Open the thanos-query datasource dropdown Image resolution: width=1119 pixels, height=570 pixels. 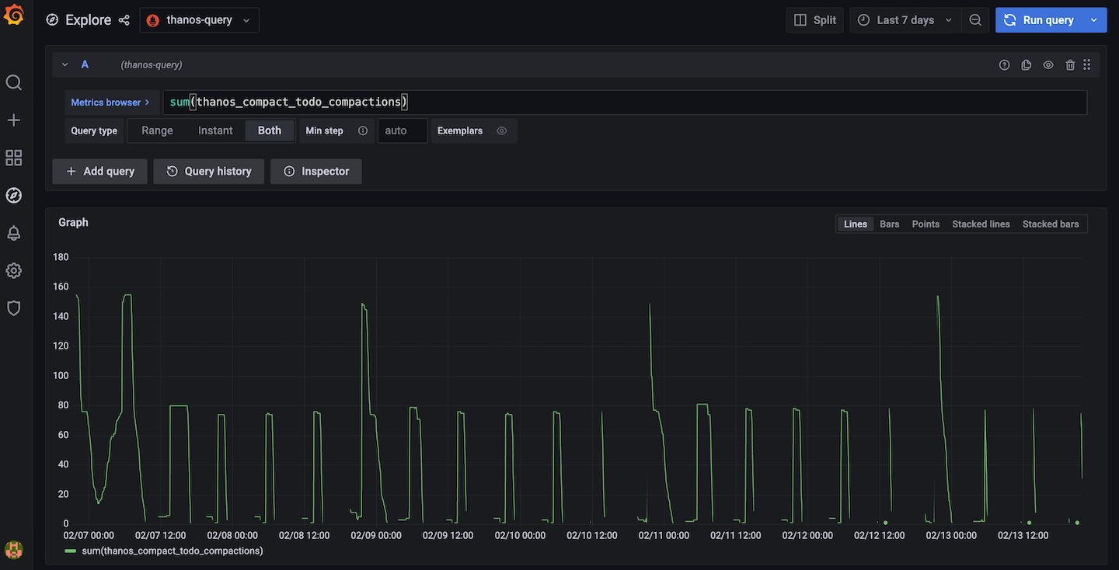click(x=199, y=20)
